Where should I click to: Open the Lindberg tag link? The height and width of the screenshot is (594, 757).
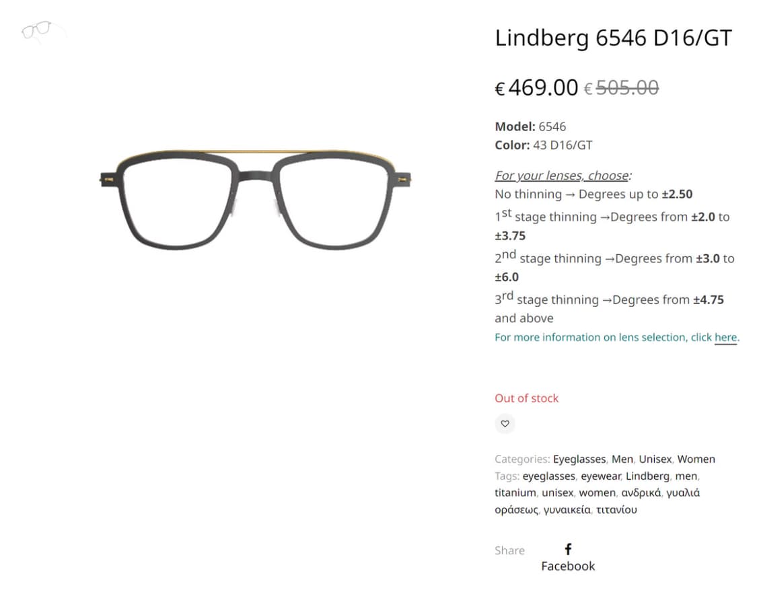(647, 476)
